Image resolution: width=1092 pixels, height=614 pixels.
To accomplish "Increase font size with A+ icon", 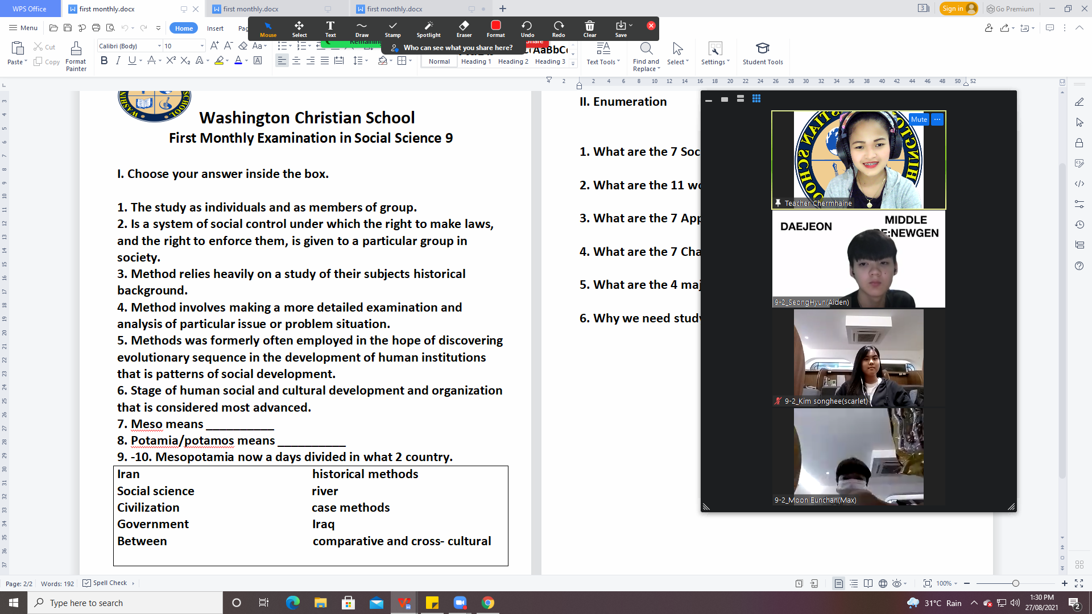I will [214, 45].
